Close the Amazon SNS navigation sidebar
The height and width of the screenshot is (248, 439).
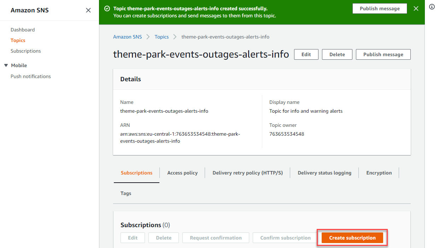tap(88, 10)
